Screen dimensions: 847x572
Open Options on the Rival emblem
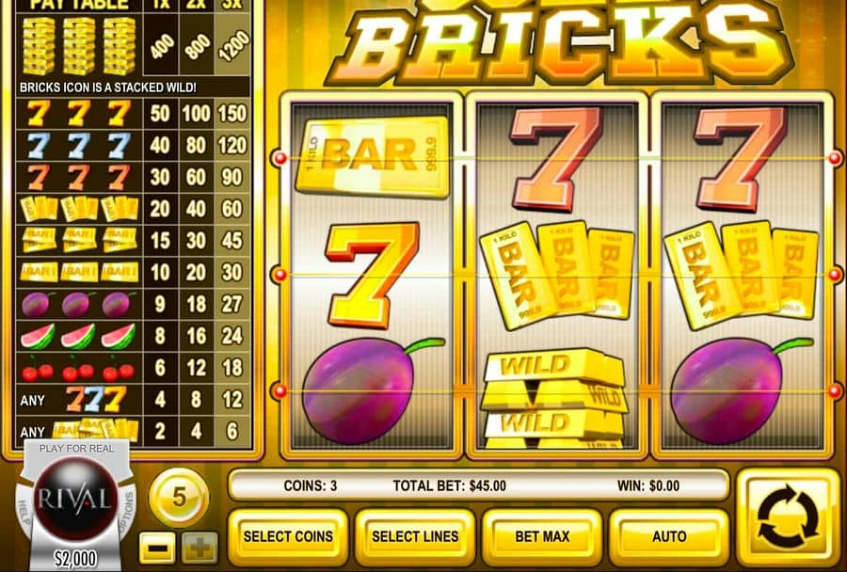(129, 512)
